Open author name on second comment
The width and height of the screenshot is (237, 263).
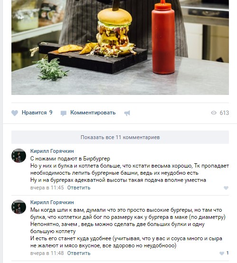coord(52,202)
